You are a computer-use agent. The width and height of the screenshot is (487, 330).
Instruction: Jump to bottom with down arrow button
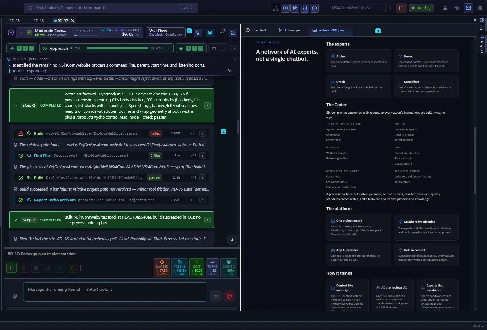point(232,239)
